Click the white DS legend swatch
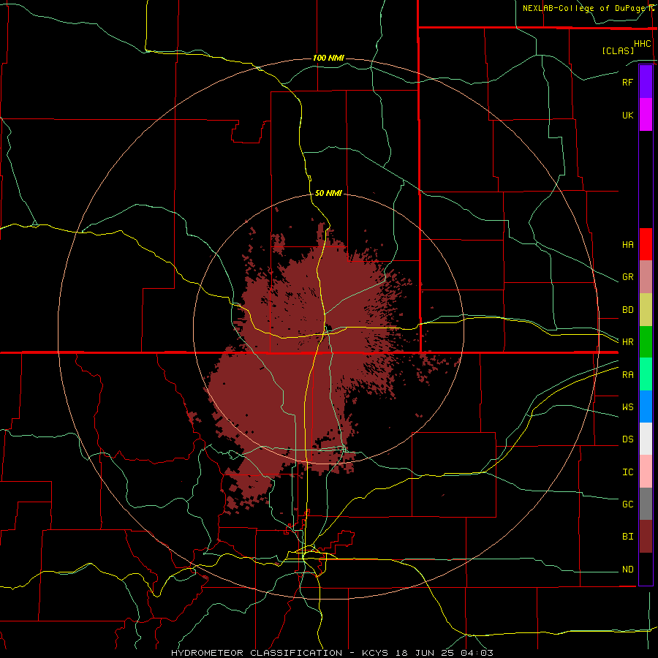 646,439
